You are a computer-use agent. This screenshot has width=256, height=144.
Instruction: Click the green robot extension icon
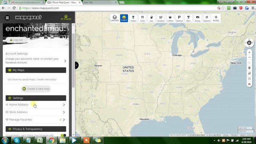pyautogui.click(x=229, y=8)
